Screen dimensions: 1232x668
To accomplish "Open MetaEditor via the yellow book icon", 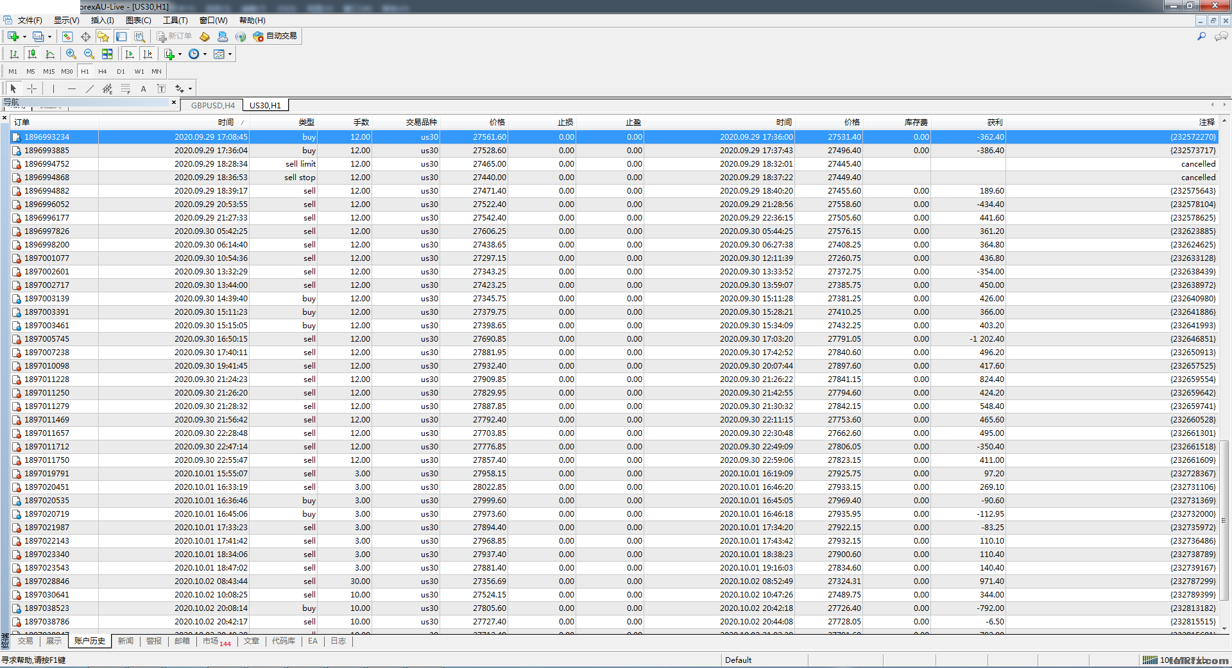I will click(205, 37).
